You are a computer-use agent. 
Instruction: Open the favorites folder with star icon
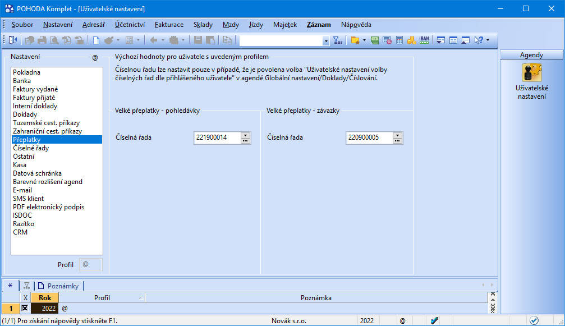coord(355,40)
